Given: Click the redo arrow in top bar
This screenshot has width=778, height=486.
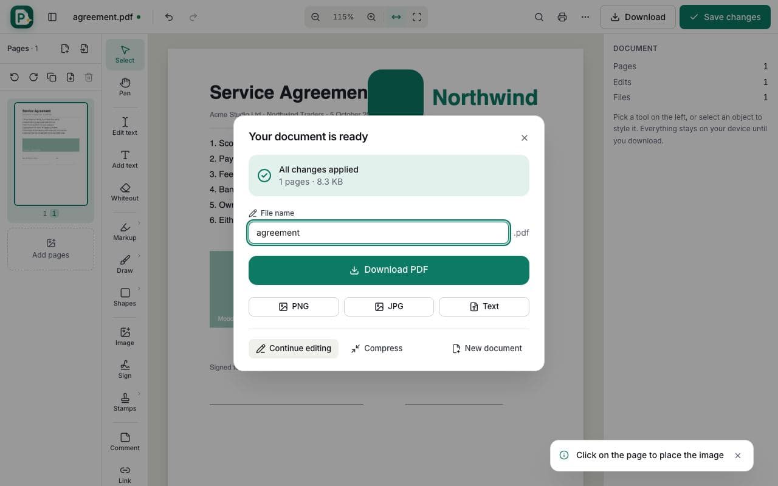Looking at the screenshot, I should (x=193, y=17).
